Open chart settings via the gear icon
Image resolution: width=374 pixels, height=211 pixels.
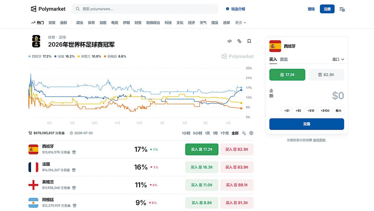251,133
